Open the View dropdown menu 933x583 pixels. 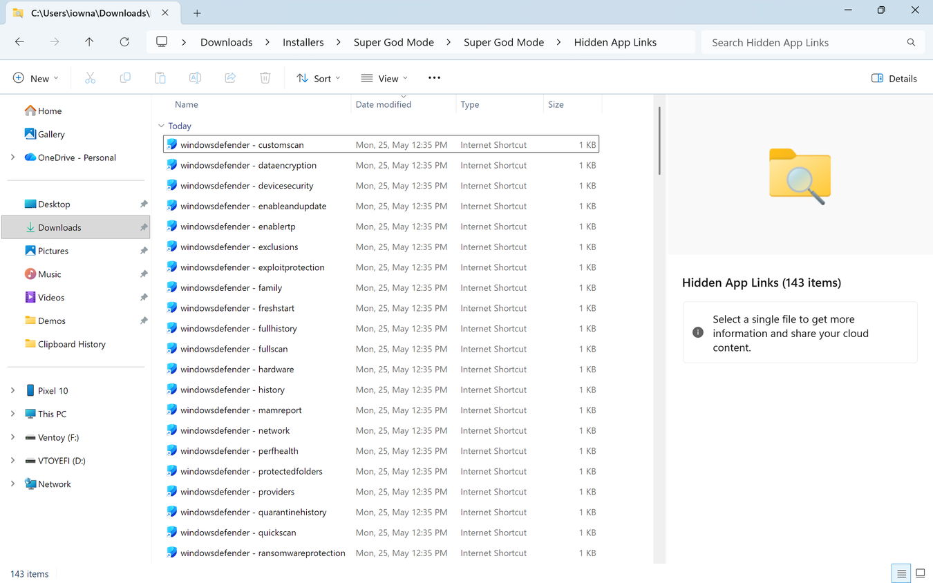pyautogui.click(x=384, y=78)
